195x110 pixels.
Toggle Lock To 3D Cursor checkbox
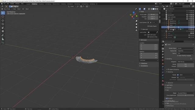coord(148,35)
